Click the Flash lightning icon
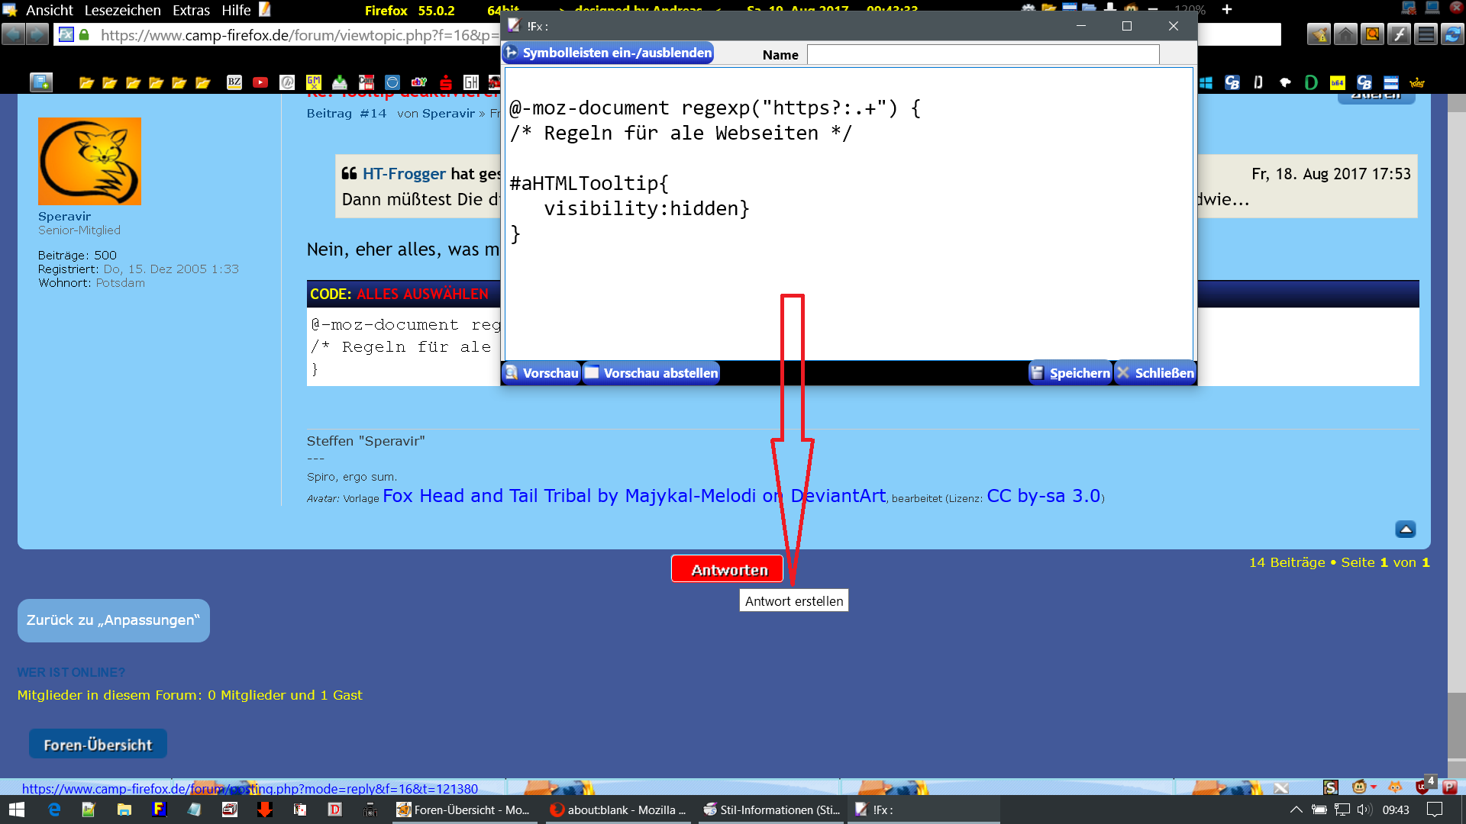The image size is (1466, 824). (x=1399, y=35)
